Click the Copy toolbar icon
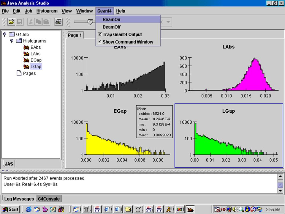The width and height of the screenshot is (285, 214). tap(39, 22)
